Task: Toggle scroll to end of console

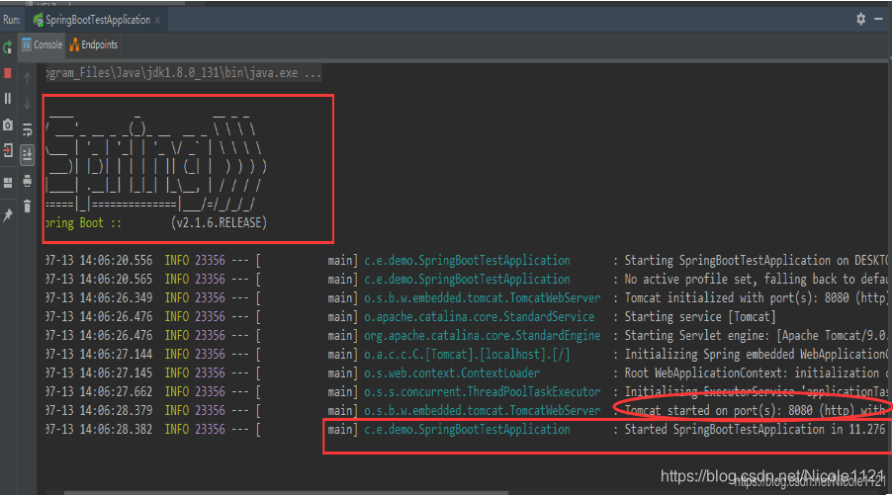Action: click(27, 154)
